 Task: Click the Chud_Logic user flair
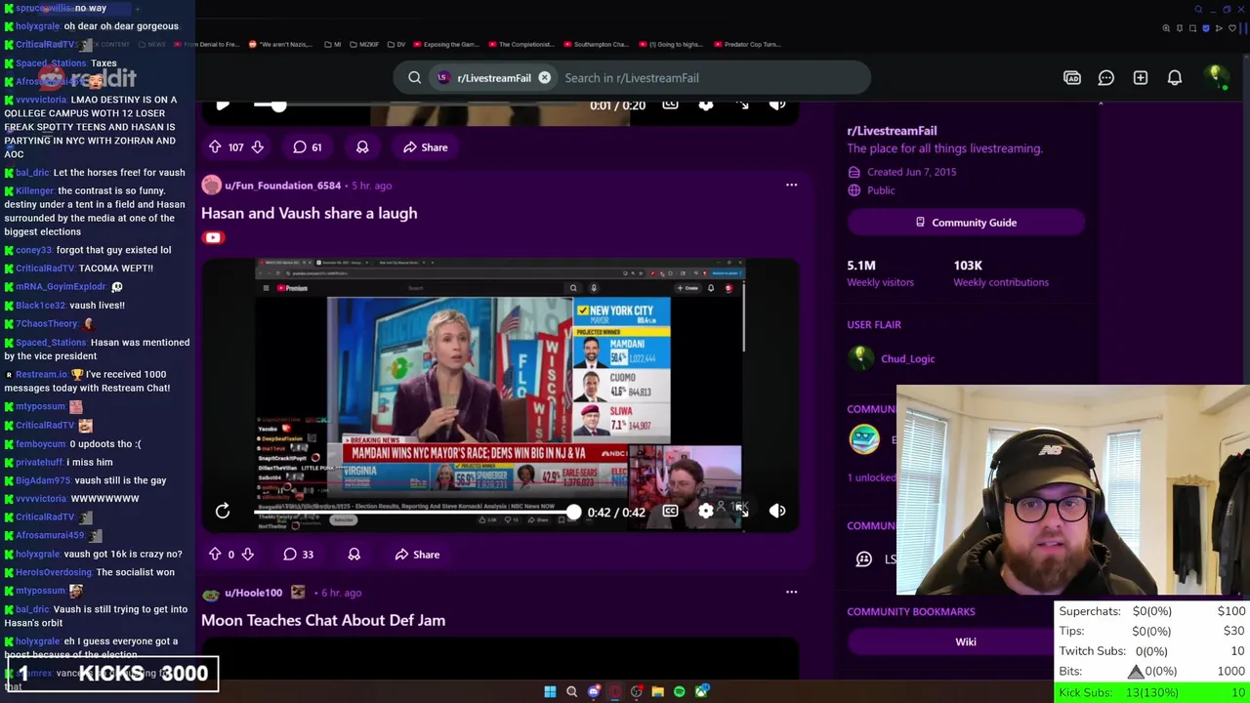907,358
